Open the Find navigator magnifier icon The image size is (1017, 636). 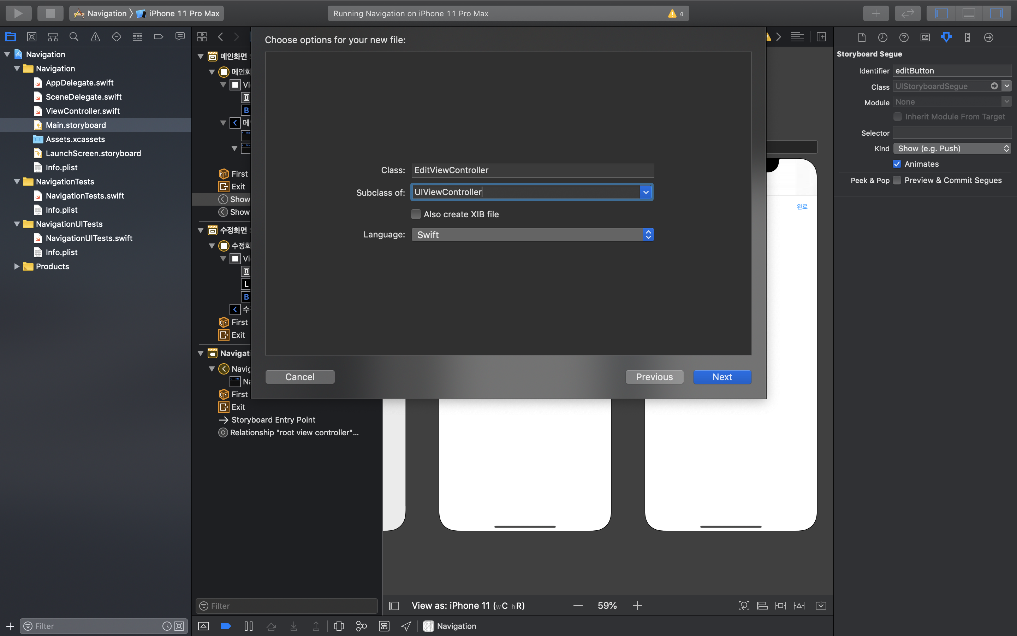74,37
